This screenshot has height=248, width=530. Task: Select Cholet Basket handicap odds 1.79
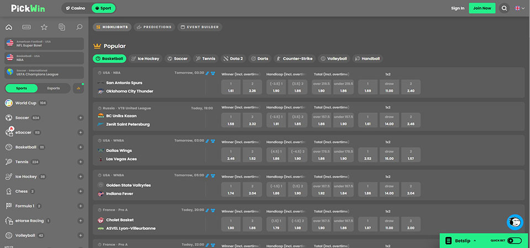click(276, 224)
